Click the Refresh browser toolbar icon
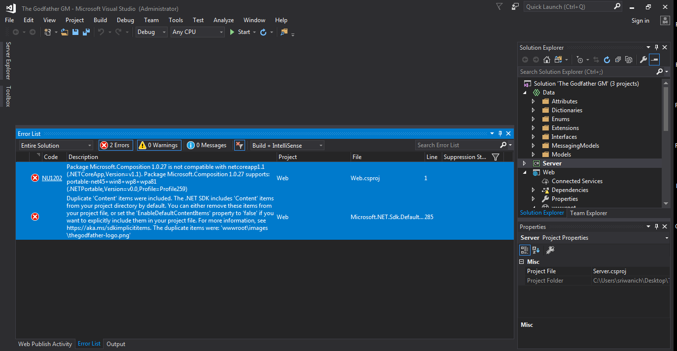Screen dimensions: 677x351 click(x=263, y=32)
